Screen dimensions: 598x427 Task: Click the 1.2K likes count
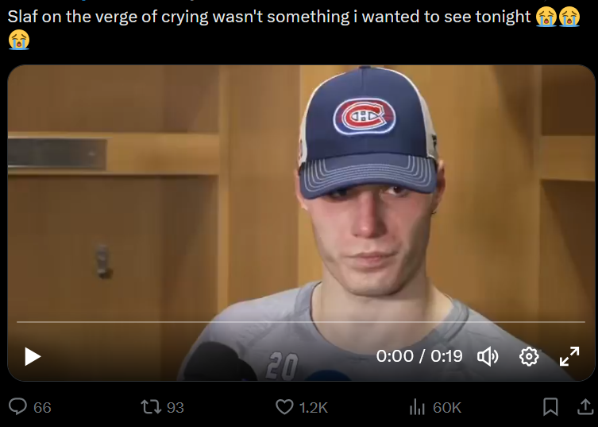pyautogui.click(x=313, y=407)
